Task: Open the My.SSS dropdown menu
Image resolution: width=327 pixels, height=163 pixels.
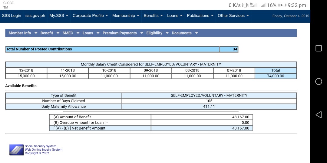Action: (59, 16)
